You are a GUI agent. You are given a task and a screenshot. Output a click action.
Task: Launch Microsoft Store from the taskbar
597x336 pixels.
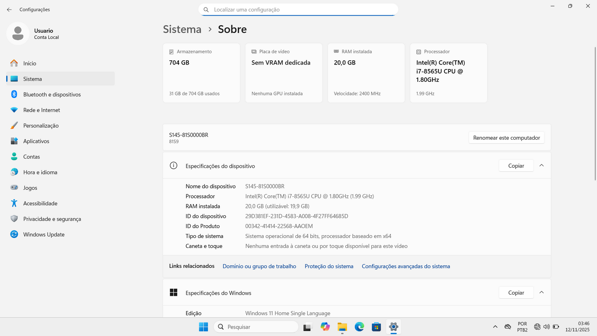tap(376, 326)
